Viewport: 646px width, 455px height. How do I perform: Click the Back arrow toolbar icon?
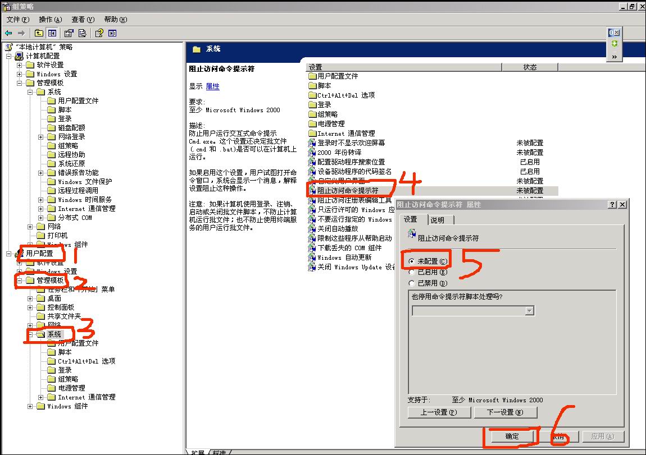click(x=8, y=33)
